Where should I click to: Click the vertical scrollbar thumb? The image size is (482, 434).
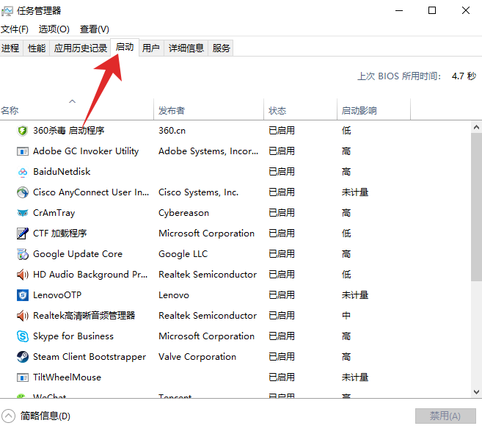(476, 207)
